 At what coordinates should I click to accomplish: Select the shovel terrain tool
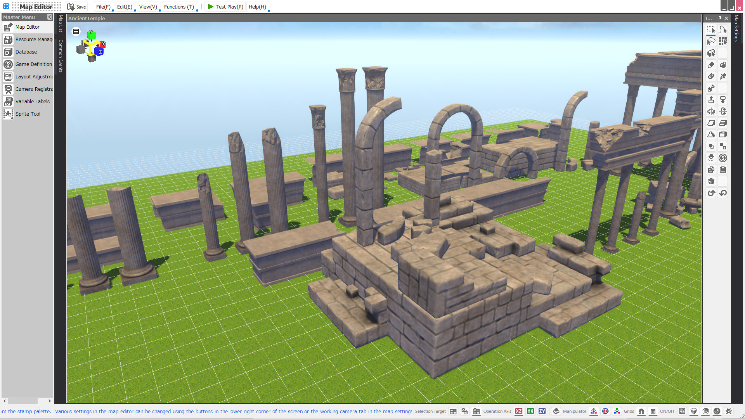point(711,88)
